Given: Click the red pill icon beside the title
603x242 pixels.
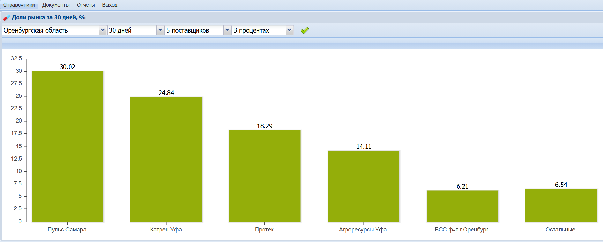Looking at the screenshot, I should [6, 18].
